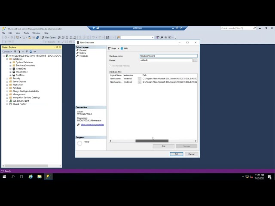Open Task View from the taskbar
This screenshot has height=206, width=275.
(x=21, y=176)
